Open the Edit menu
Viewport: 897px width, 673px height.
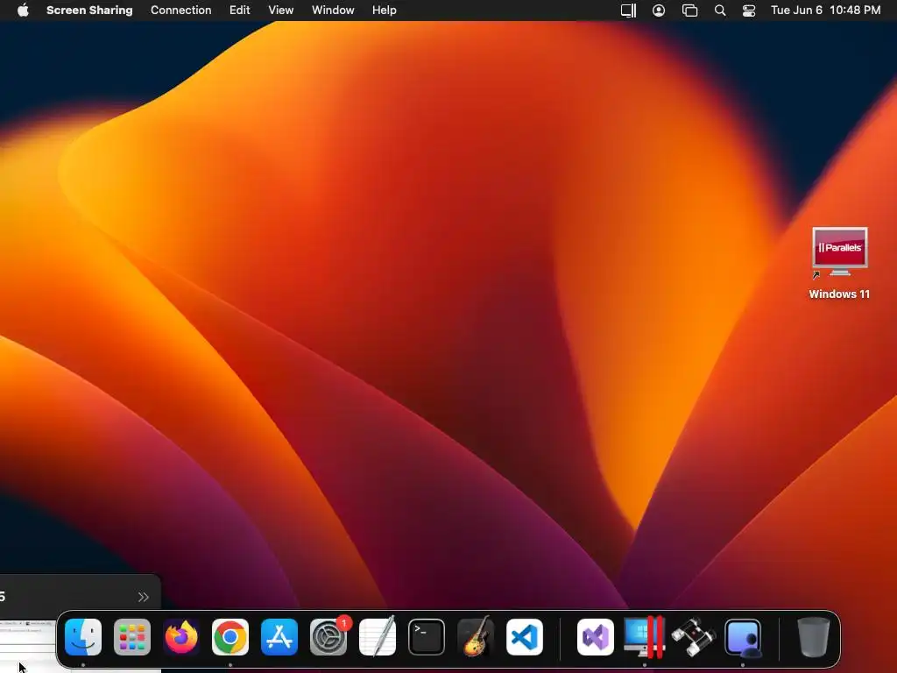point(240,11)
